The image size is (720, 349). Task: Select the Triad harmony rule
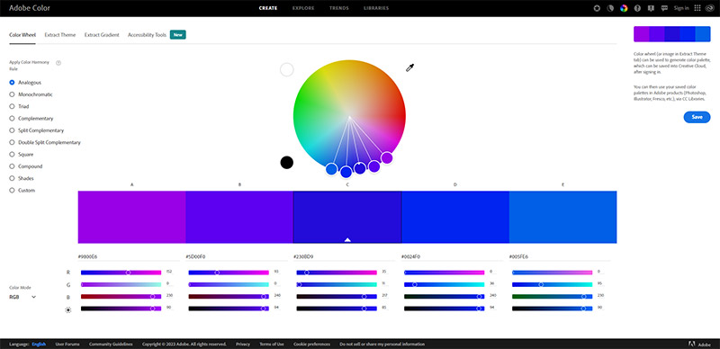(19, 106)
